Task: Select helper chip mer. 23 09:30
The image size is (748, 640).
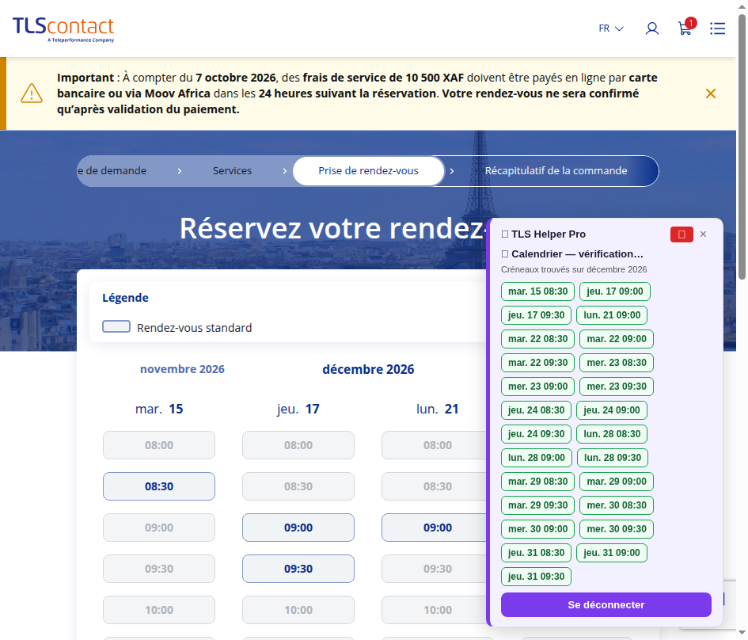Action: tap(617, 387)
